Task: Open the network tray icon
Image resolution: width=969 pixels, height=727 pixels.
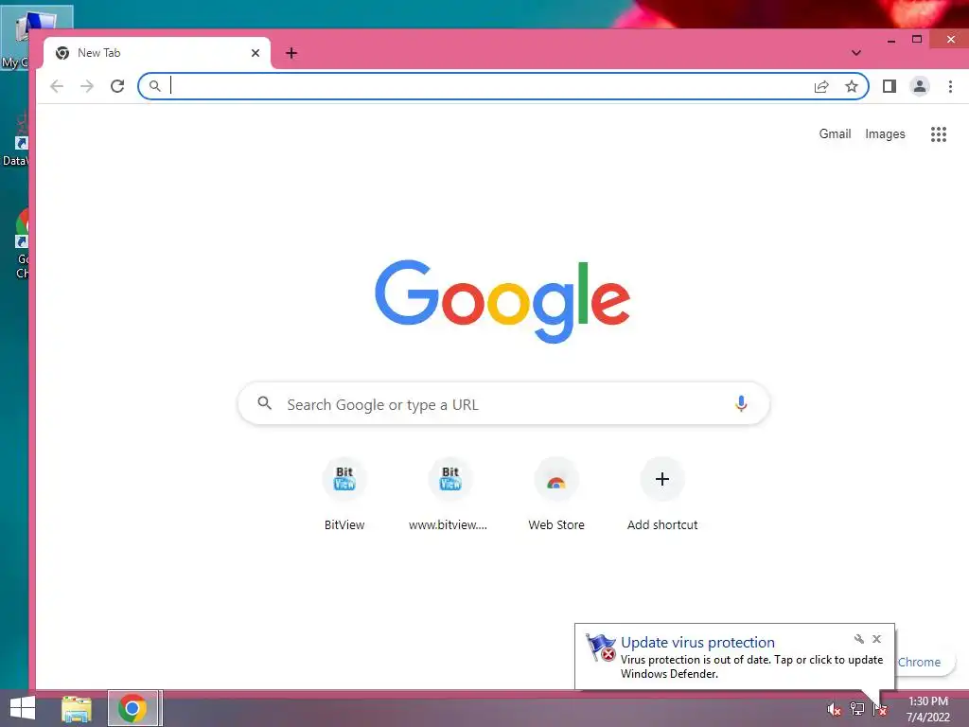Action: (x=857, y=709)
